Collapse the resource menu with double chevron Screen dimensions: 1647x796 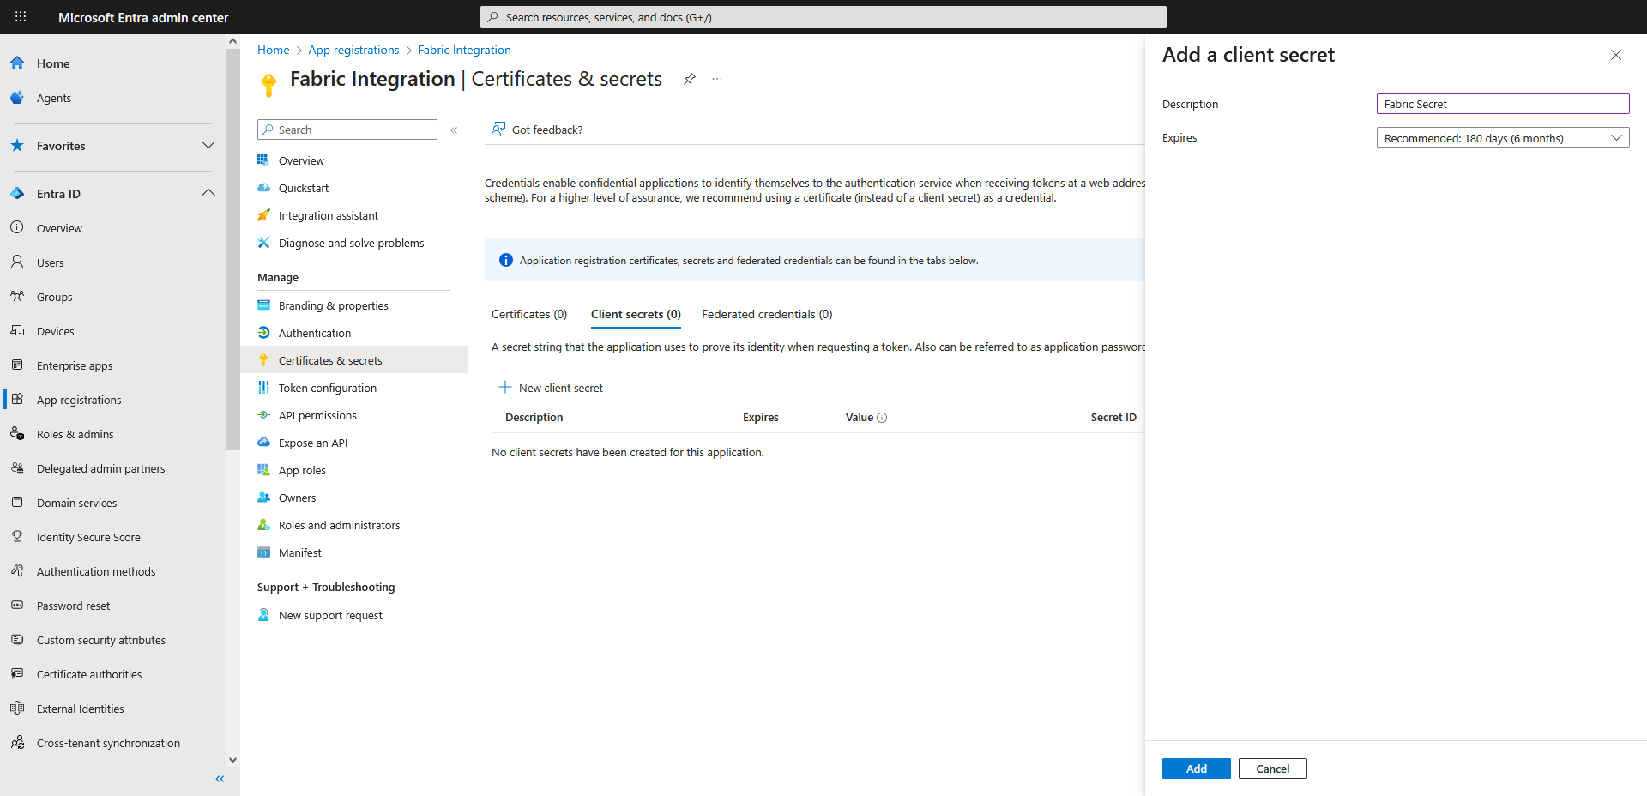454,130
